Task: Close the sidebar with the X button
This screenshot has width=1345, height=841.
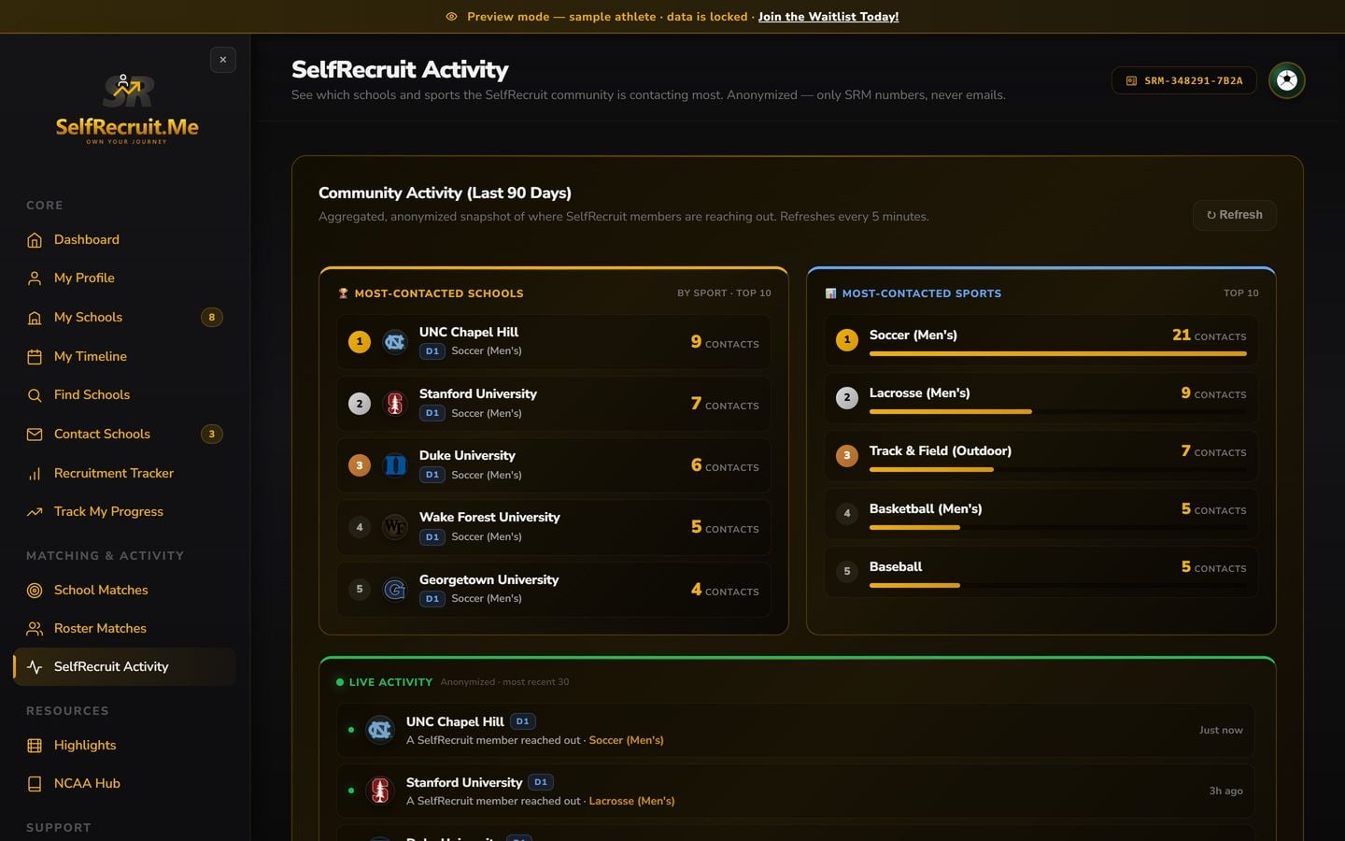Action: coord(223,60)
